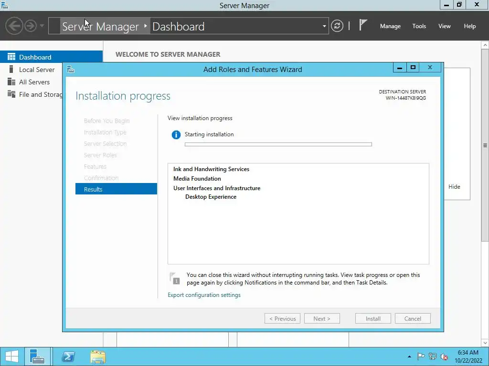Click the forward navigation arrow in Server Manager
489x366 pixels.
pyautogui.click(x=31, y=26)
